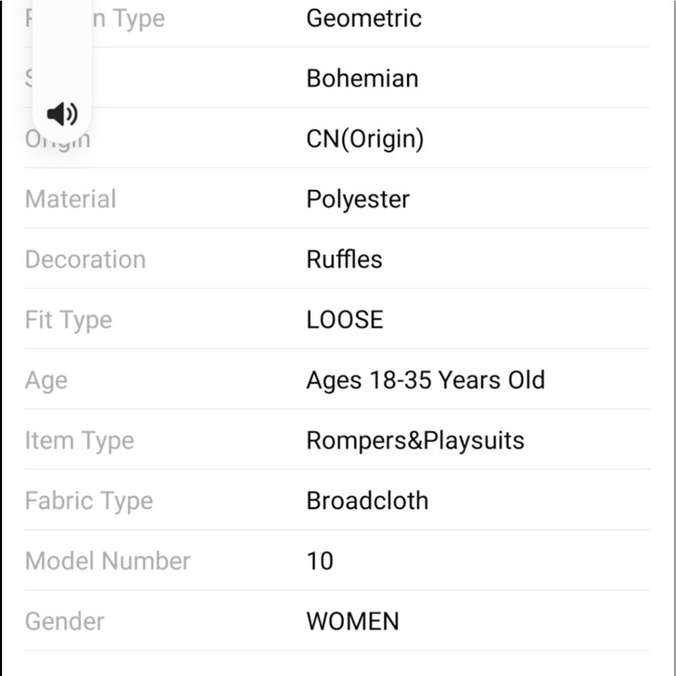Tap the Decoration label
The image size is (676, 676).
pyautogui.click(x=85, y=260)
